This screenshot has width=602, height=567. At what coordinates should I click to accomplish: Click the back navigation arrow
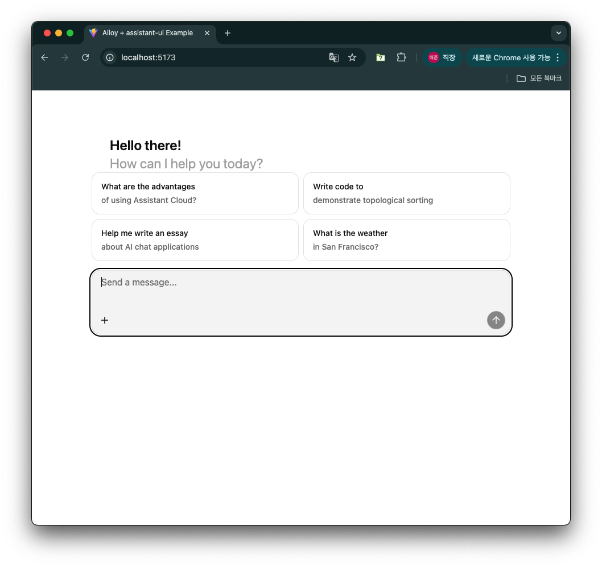[44, 57]
